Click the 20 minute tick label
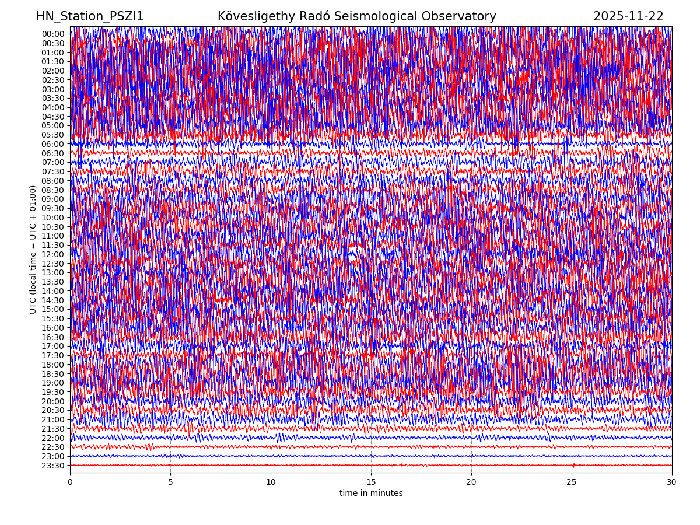 tap(471, 482)
